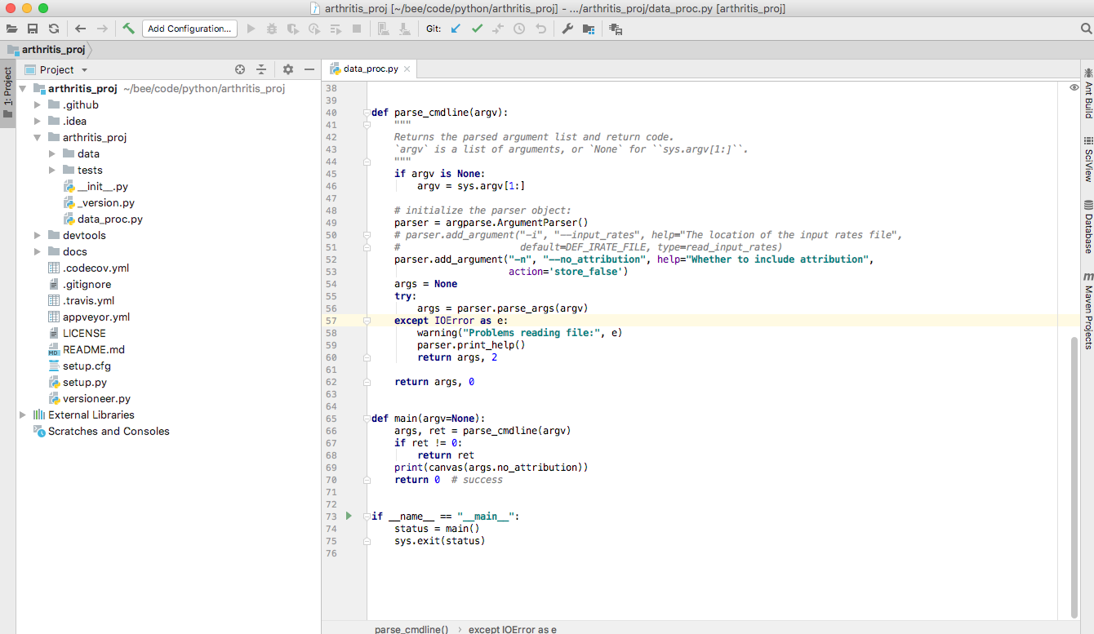Navigate forward with the right arrow
The image size is (1094, 634).
point(102,29)
